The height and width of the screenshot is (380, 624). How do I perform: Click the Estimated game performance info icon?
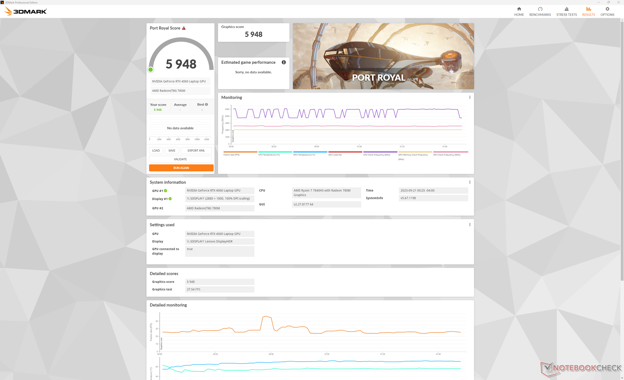283,62
